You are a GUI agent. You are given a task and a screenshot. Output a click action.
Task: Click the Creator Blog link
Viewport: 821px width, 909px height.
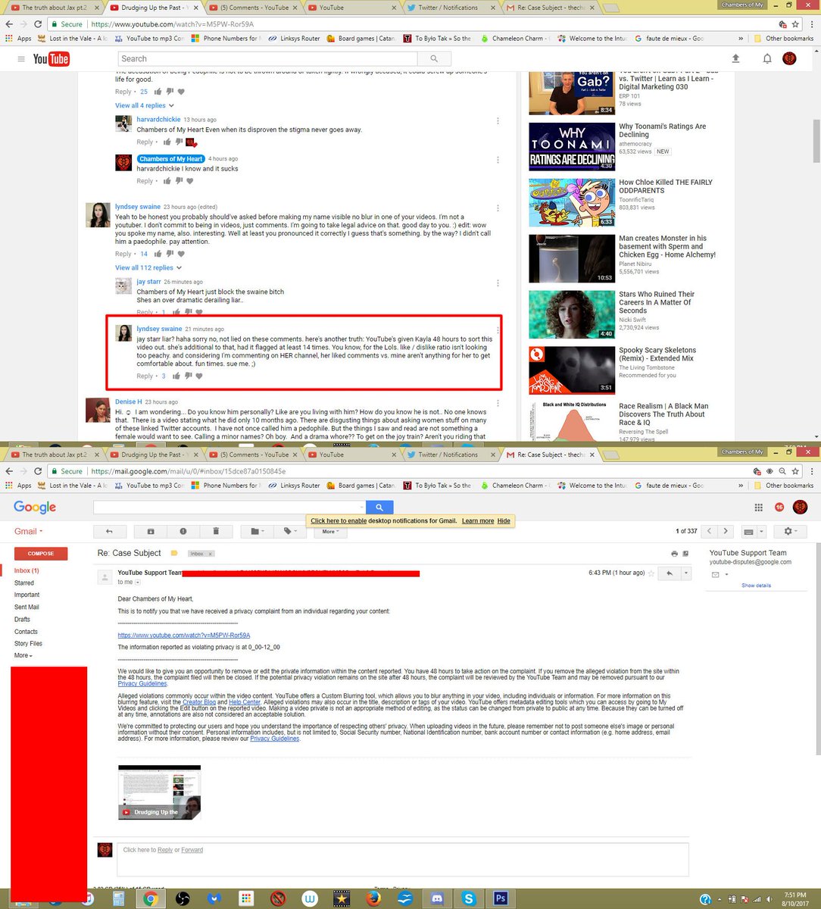coord(199,702)
